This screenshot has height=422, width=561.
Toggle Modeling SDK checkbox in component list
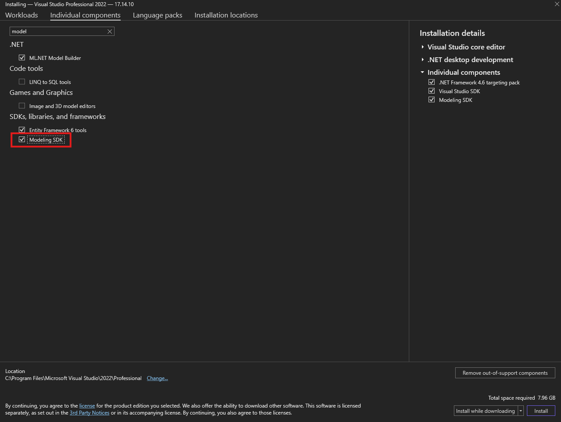[x=22, y=139]
